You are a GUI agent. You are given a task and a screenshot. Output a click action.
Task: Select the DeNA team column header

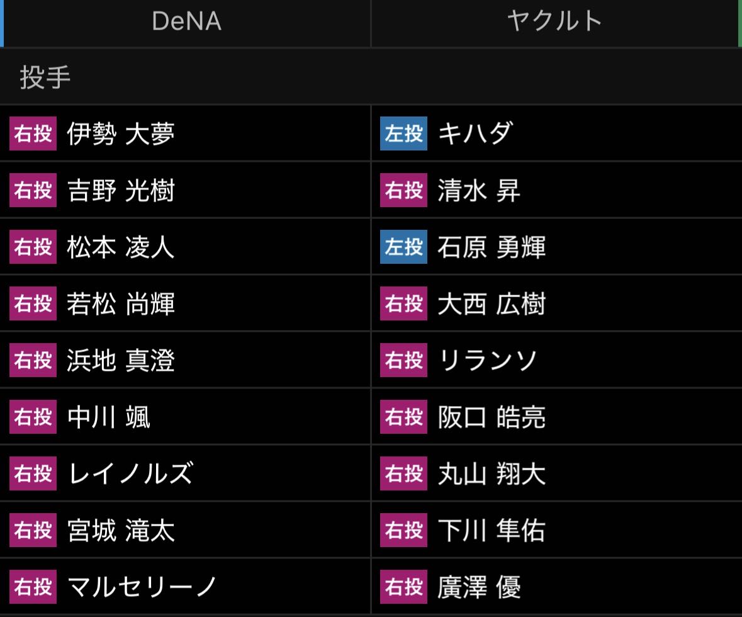[x=186, y=22]
